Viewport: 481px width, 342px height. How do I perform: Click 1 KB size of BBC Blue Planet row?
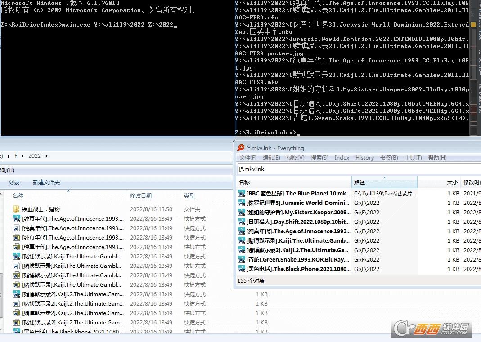(453, 193)
